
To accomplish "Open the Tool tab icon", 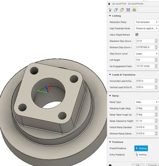I will 110,10.
